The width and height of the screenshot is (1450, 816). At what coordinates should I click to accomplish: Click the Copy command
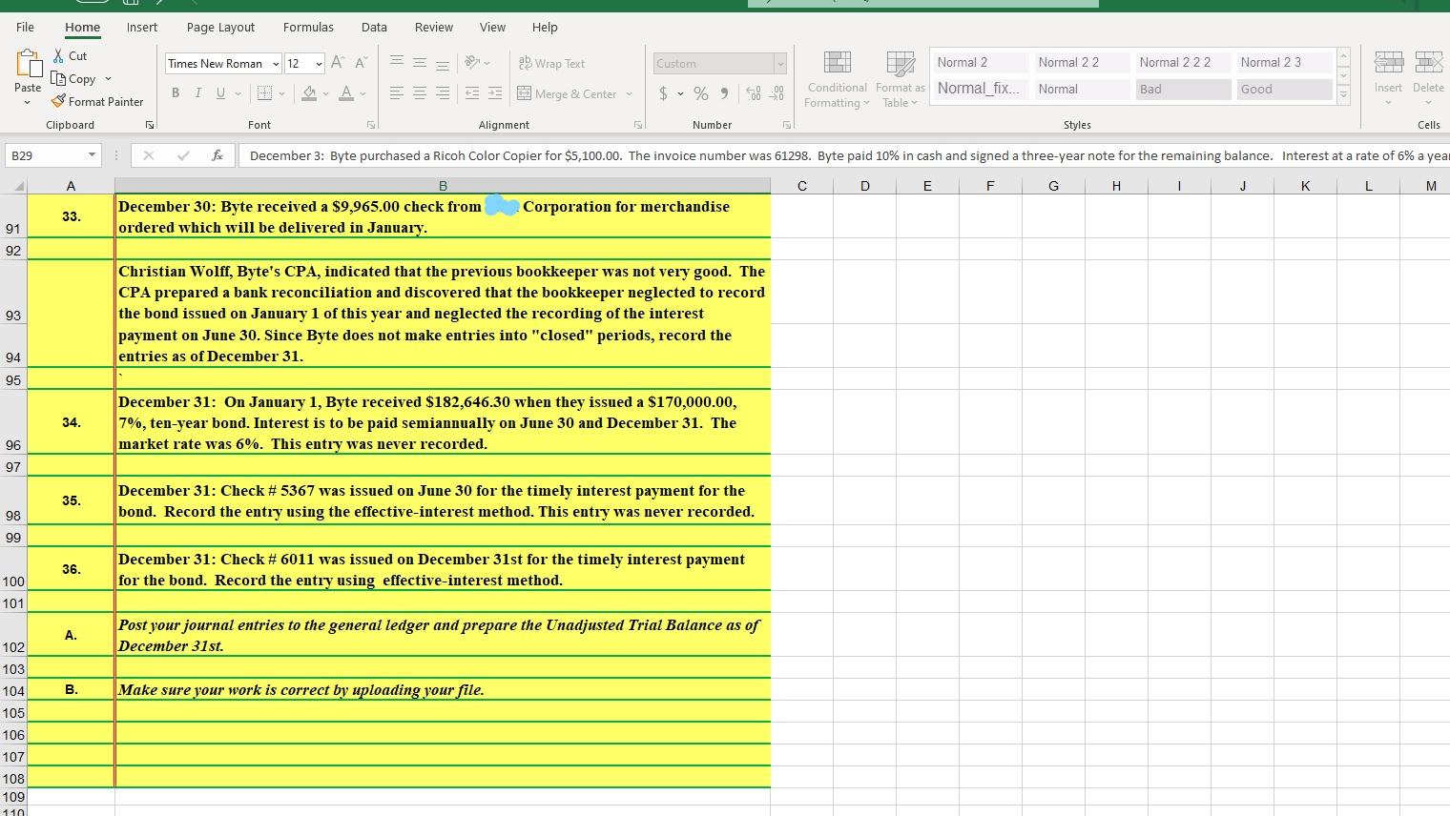81,78
